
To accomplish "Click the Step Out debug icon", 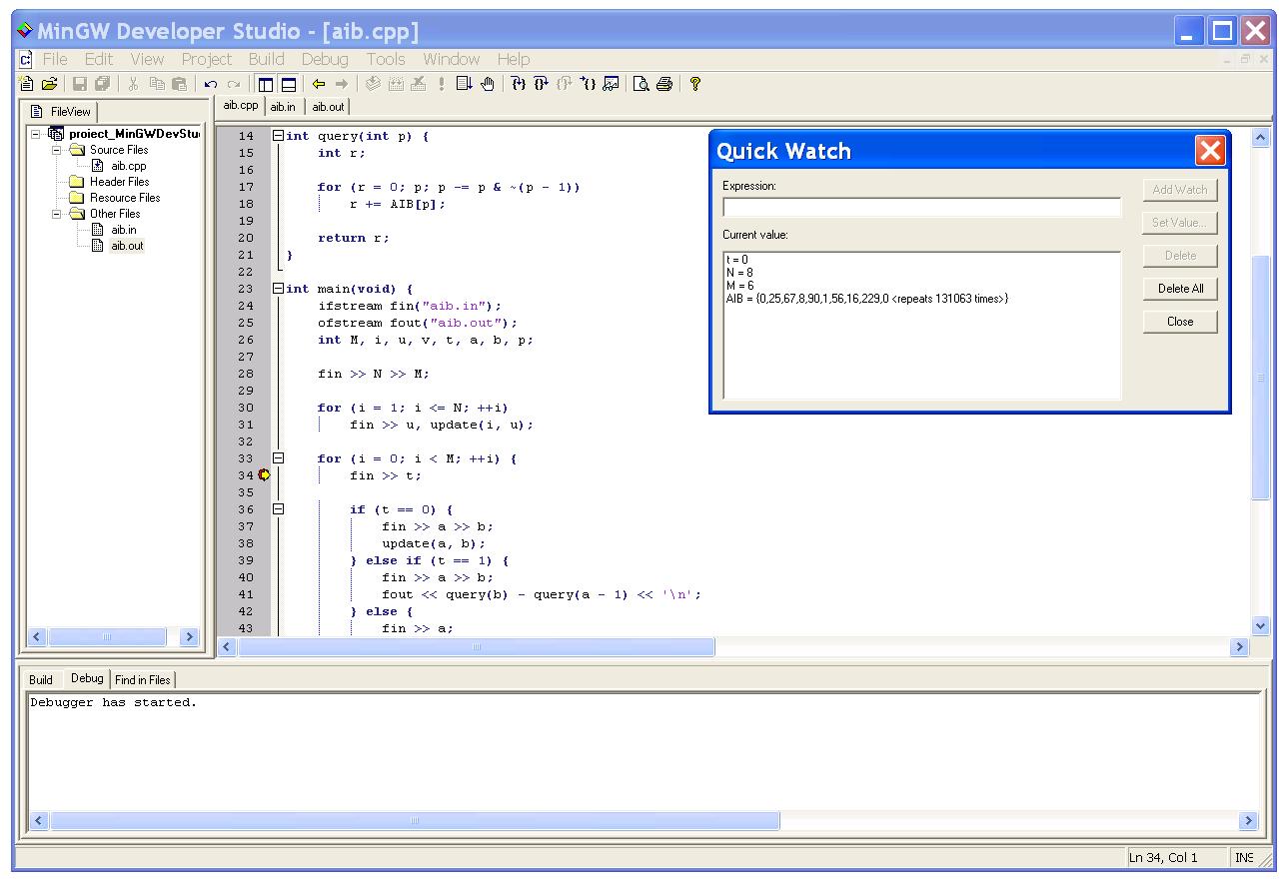I will [564, 85].
